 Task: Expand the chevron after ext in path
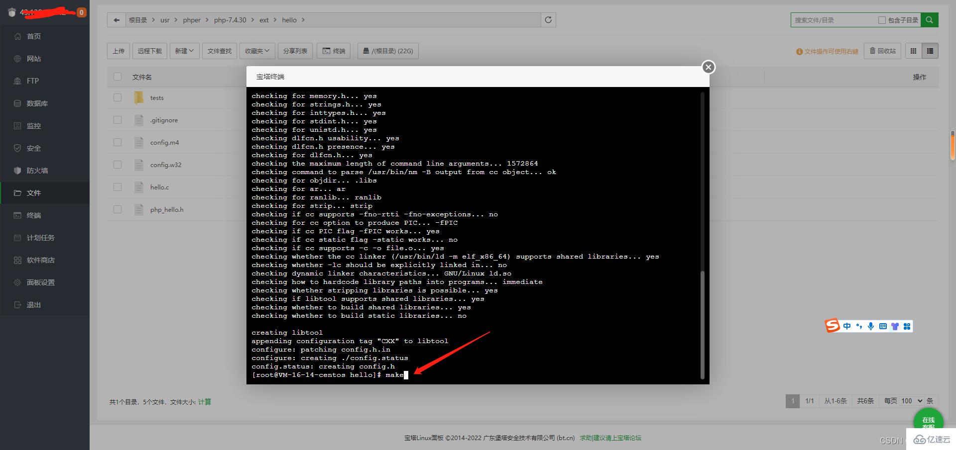tap(275, 20)
